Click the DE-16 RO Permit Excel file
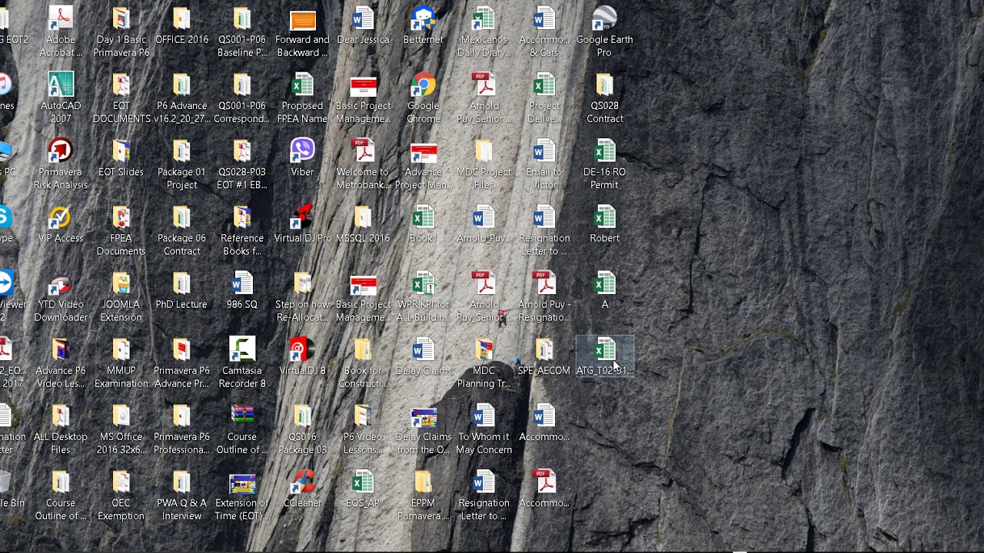 pos(605,151)
